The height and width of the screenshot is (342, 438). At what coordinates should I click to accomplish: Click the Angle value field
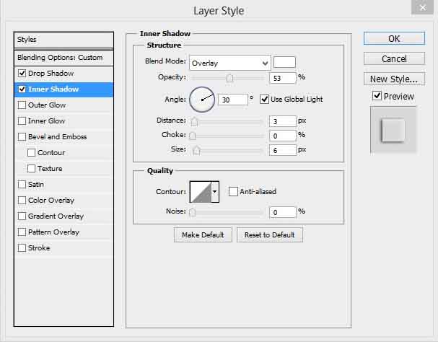pyautogui.click(x=233, y=100)
